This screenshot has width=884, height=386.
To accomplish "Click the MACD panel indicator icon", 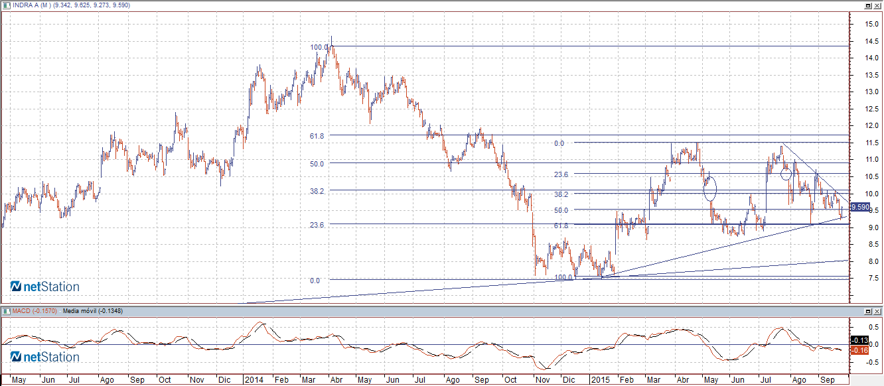I will pos(6,310).
